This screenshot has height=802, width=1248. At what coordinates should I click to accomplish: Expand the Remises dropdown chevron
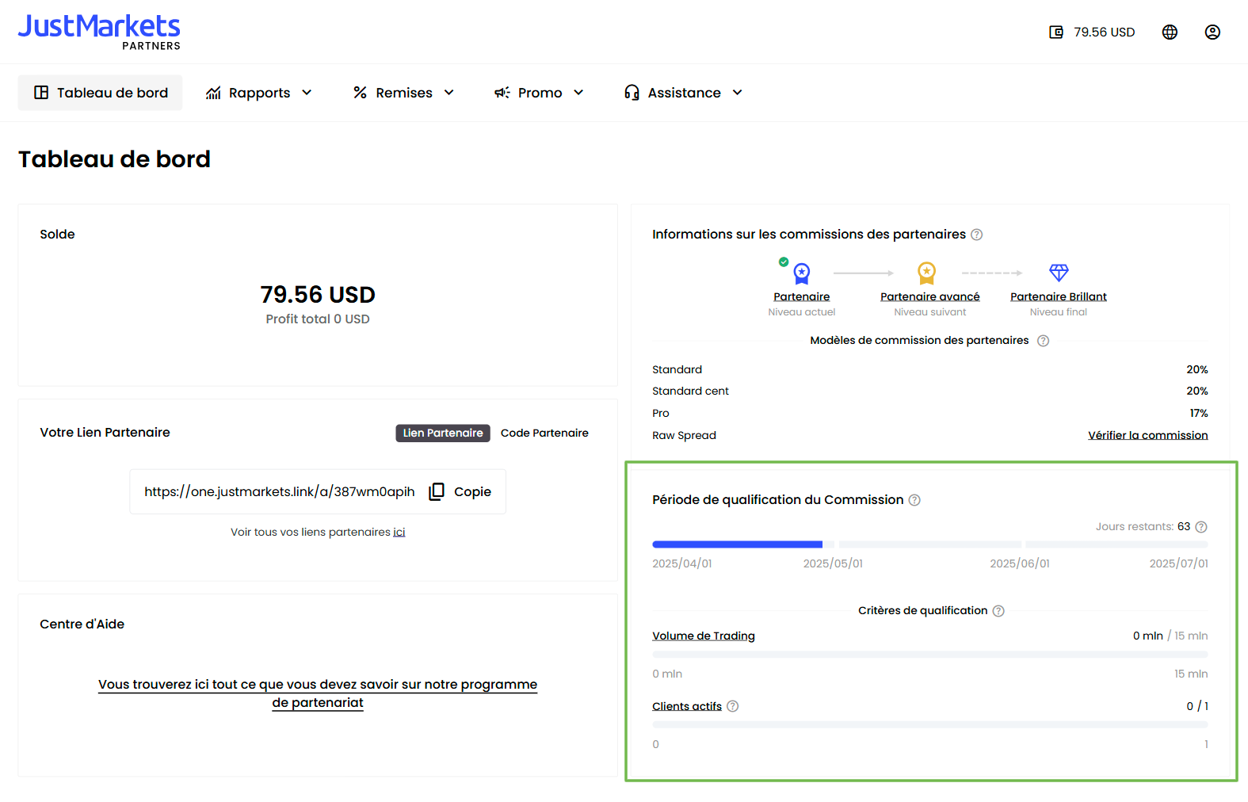pyautogui.click(x=449, y=93)
